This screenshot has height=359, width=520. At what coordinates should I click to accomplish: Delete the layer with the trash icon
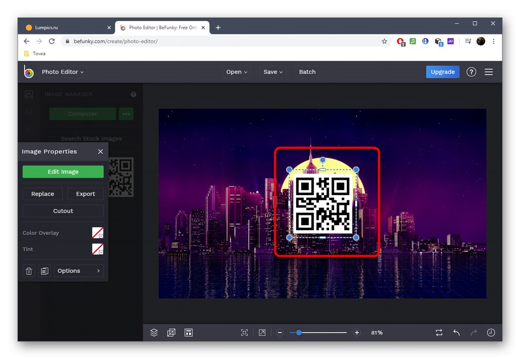coord(29,271)
